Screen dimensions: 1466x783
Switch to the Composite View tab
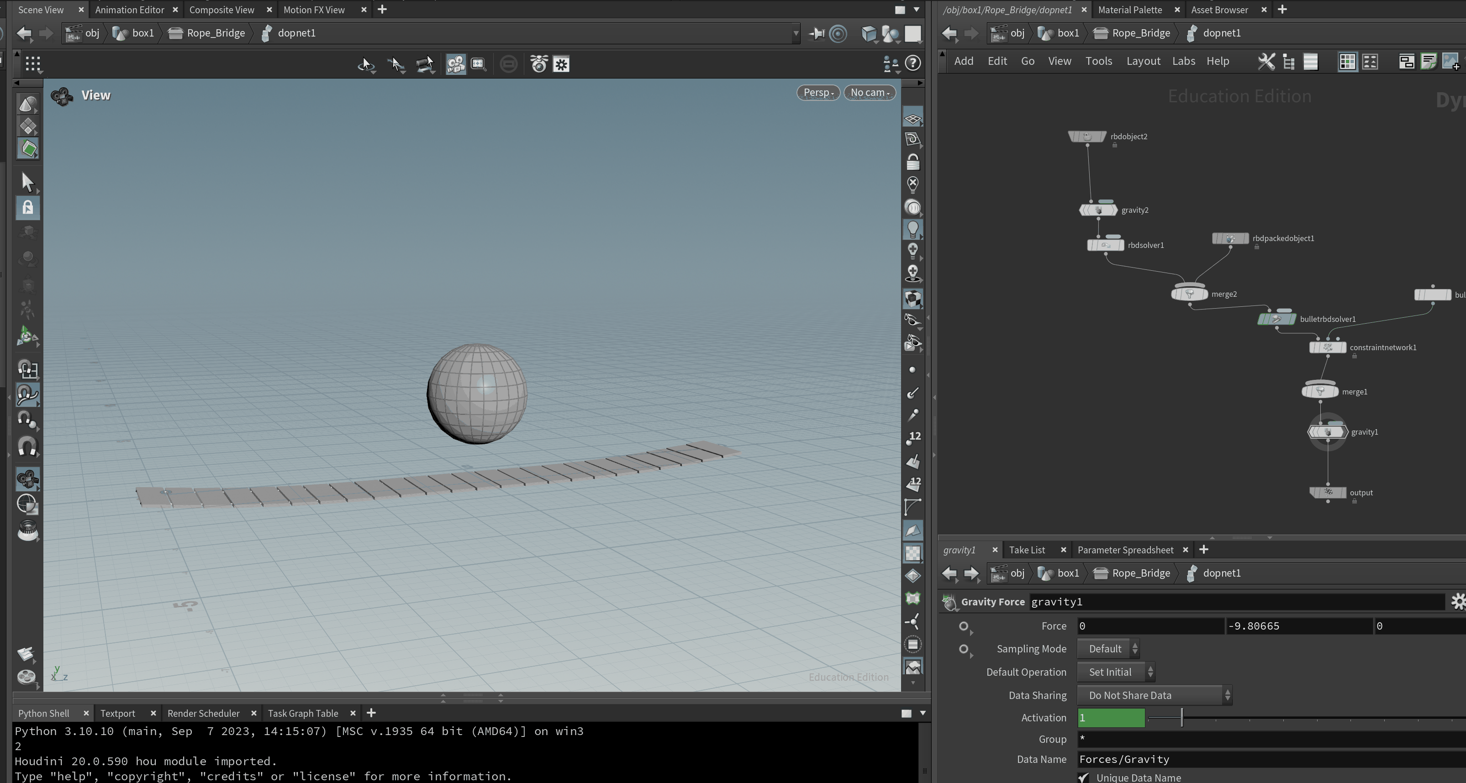[x=221, y=10]
